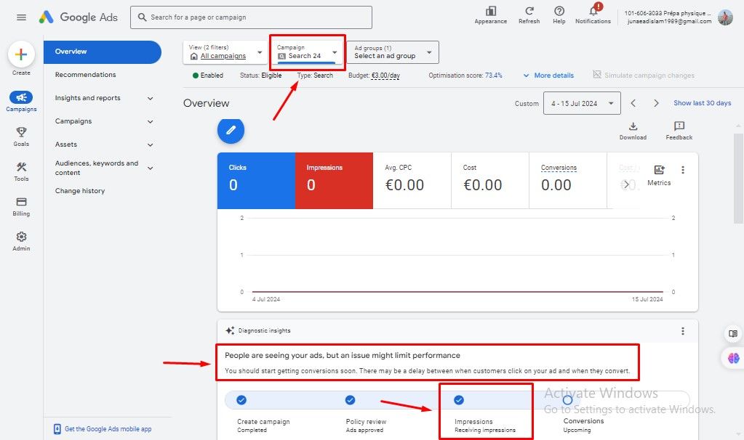744x440 pixels.
Task: Open the hamburger main menu
Action: click(21, 17)
